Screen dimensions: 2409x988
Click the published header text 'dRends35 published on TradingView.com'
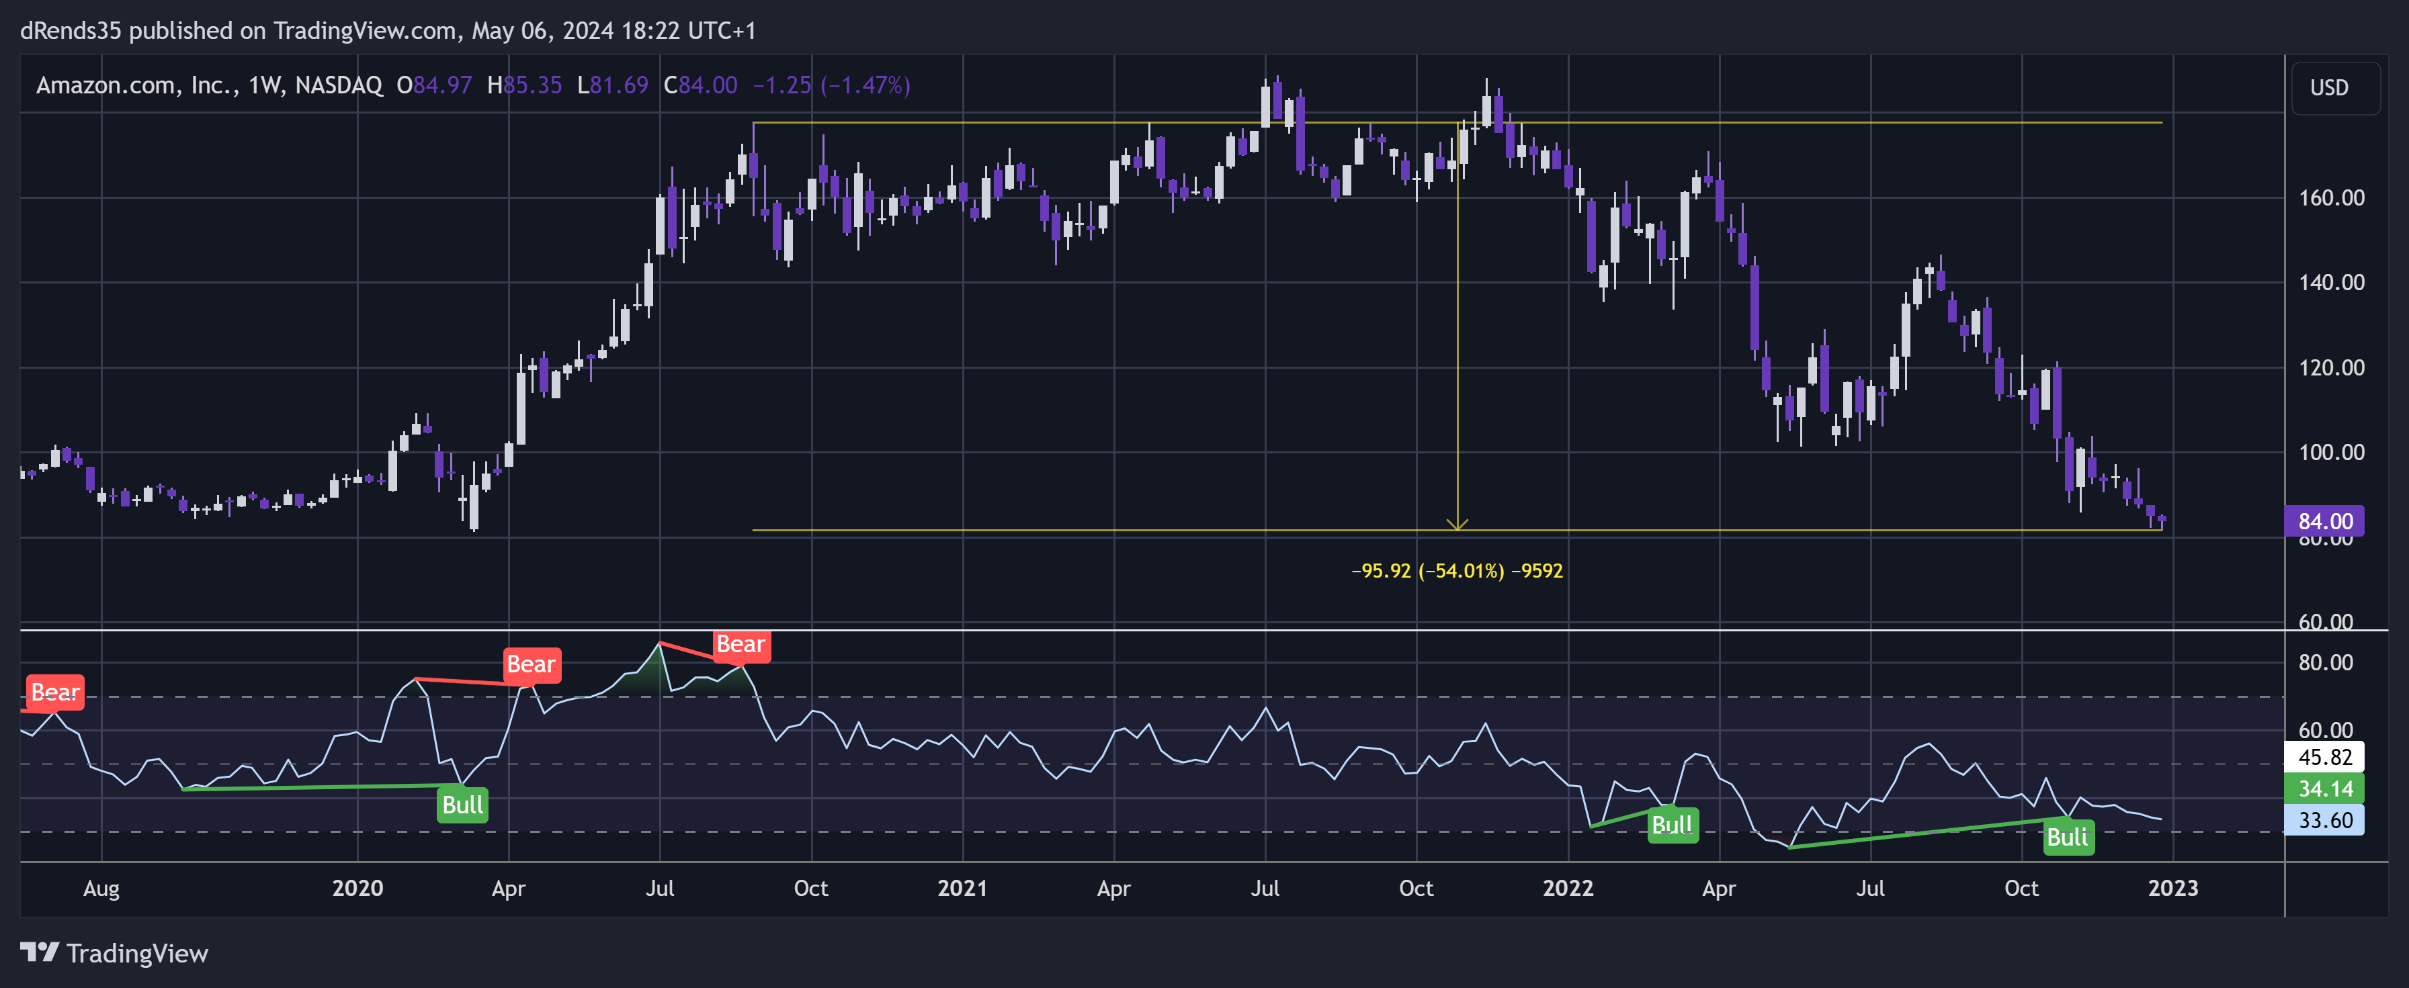click(239, 31)
